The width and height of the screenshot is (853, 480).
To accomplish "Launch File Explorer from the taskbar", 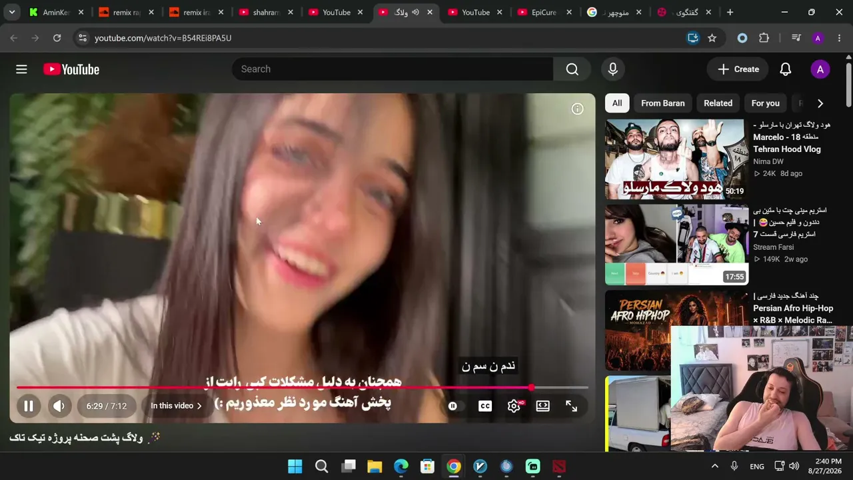I will (375, 467).
